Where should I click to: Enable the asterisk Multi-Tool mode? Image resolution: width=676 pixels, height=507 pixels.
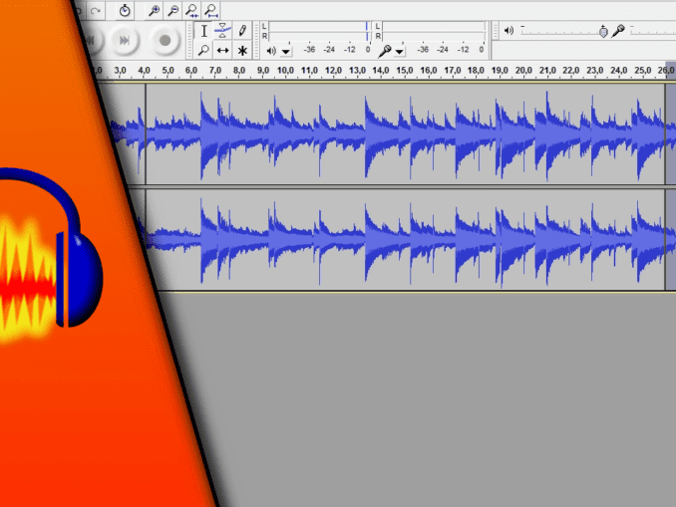pos(242,50)
